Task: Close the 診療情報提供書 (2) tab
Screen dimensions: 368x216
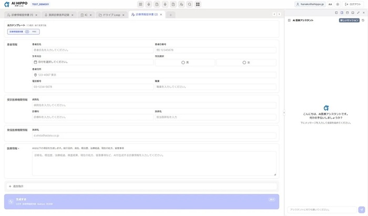Action: coord(161,15)
